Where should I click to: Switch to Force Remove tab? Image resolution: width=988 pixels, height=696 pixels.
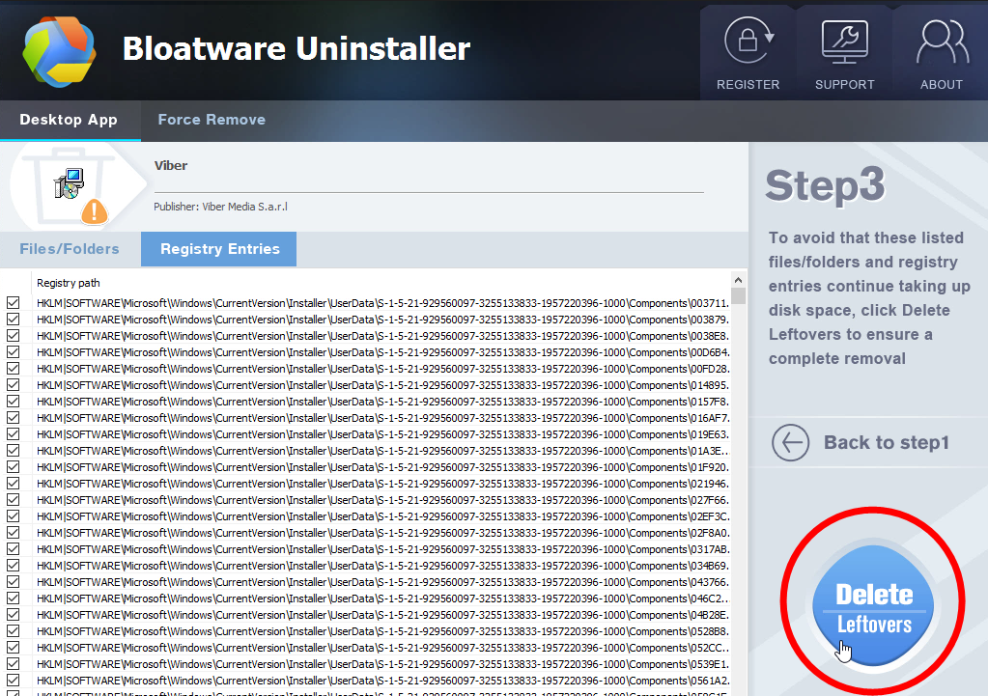[212, 120]
